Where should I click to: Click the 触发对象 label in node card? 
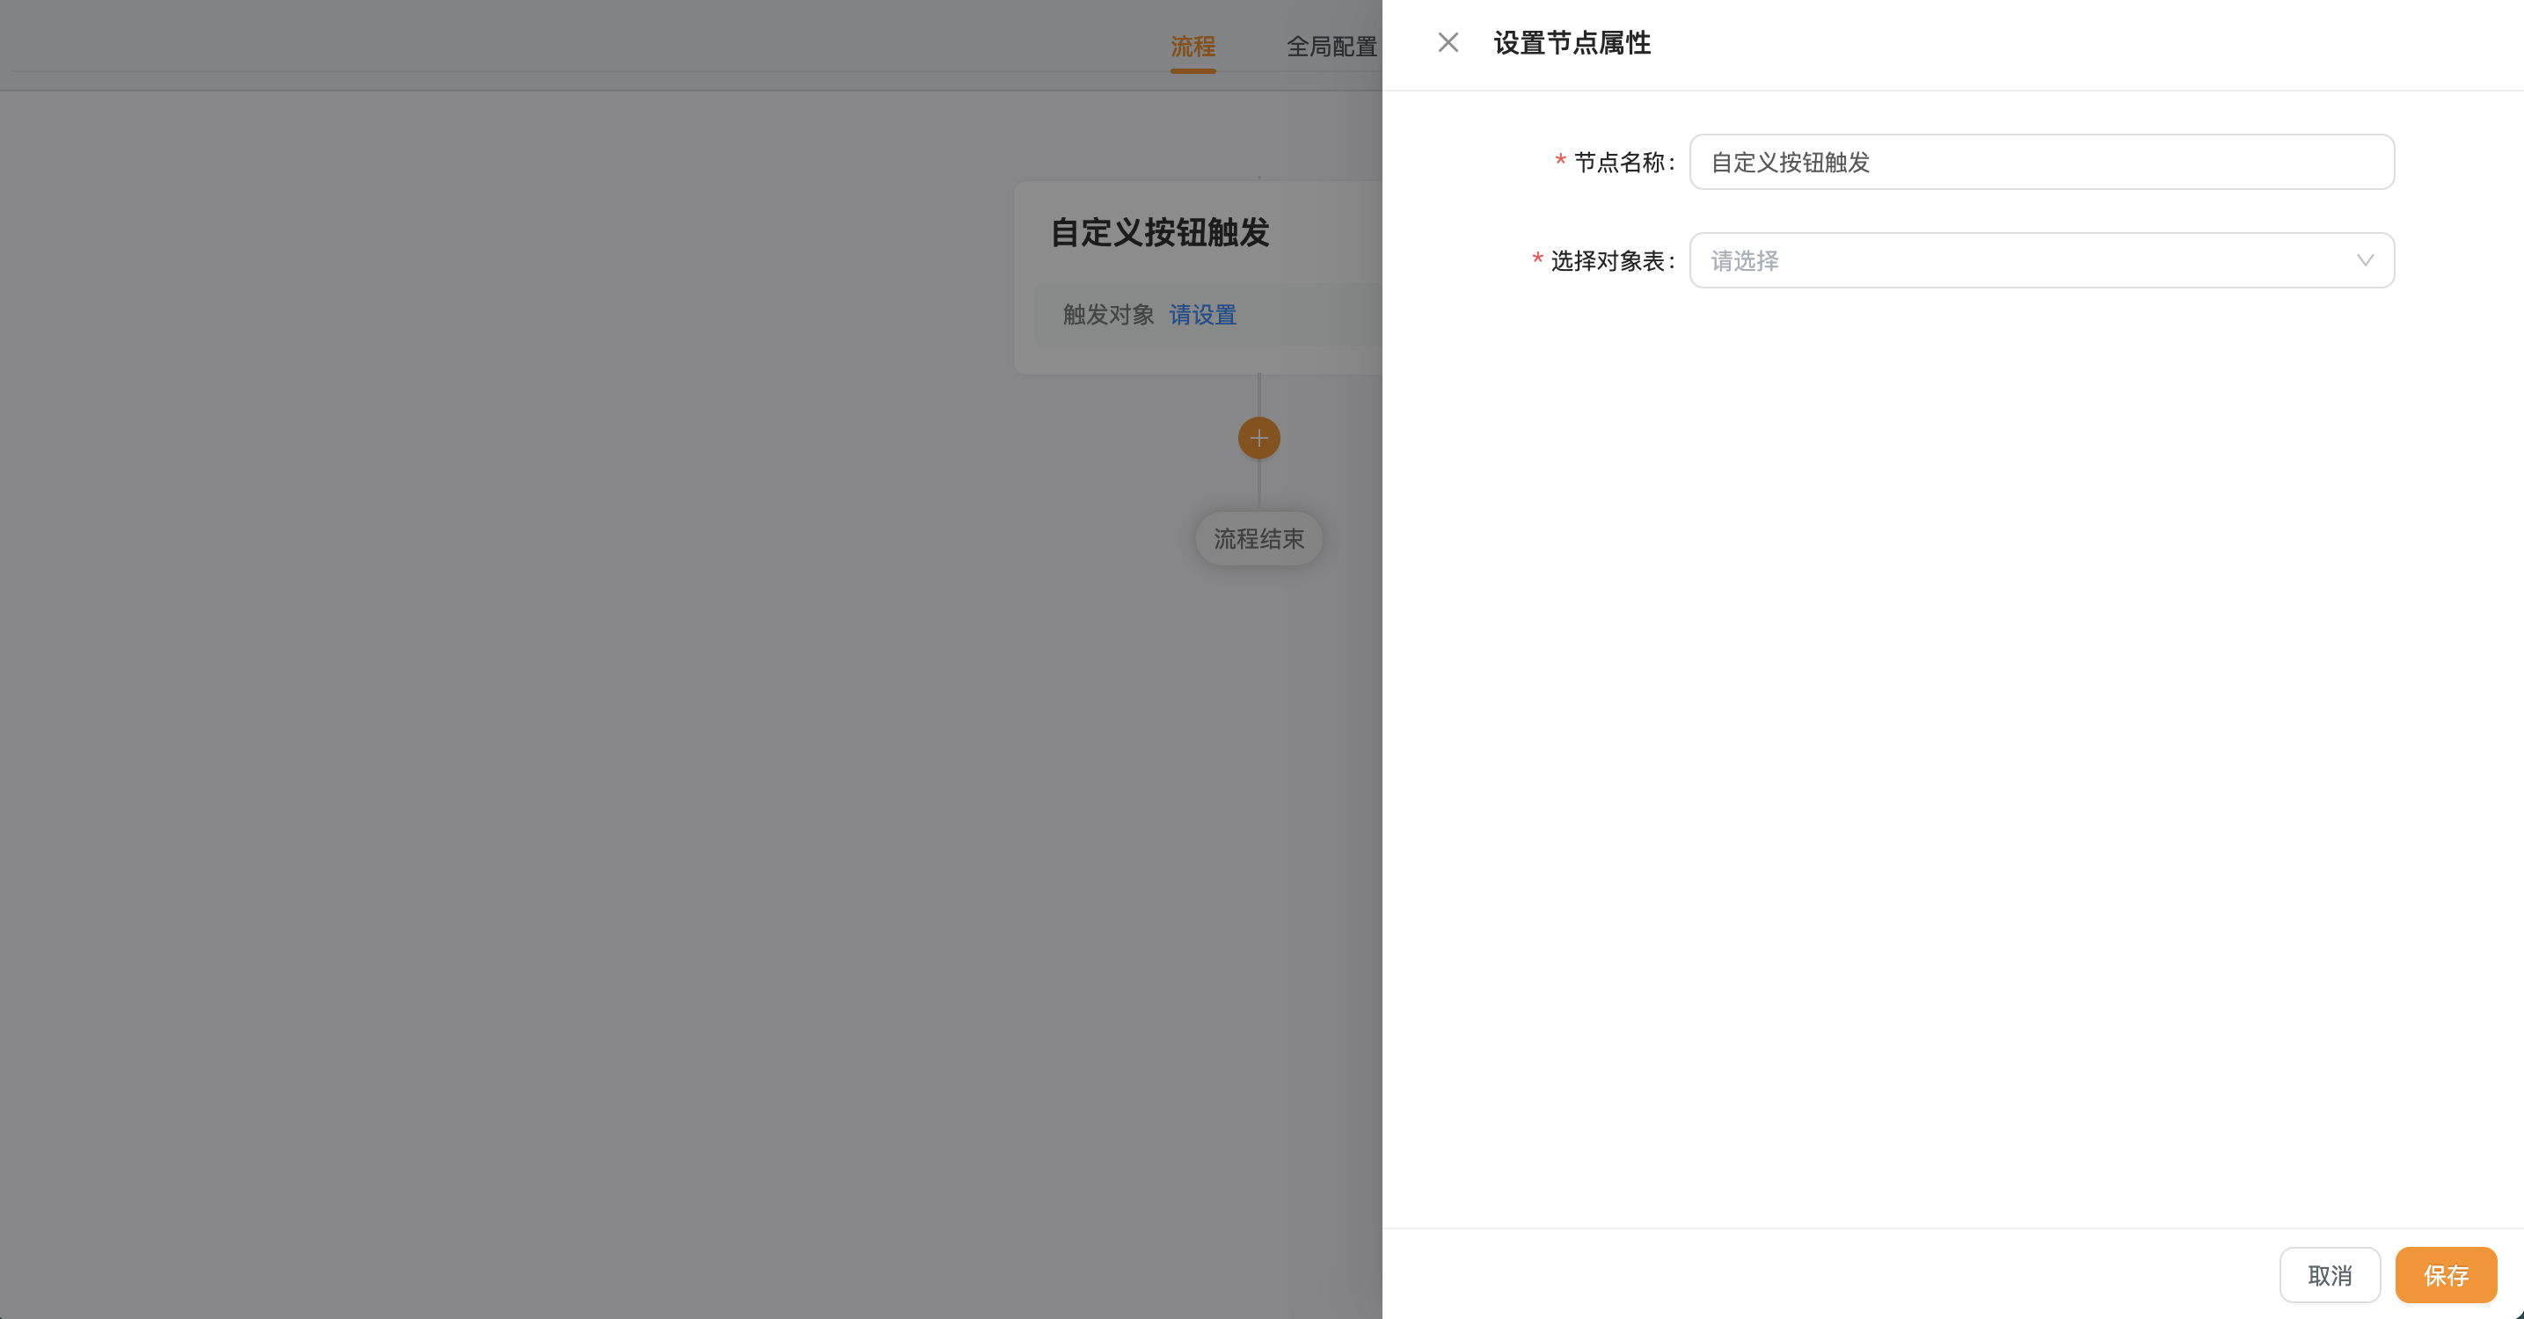pyautogui.click(x=1108, y=315)
